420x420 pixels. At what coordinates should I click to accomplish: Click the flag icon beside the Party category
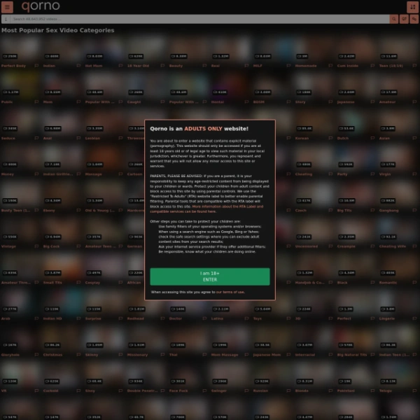(372, 174)
